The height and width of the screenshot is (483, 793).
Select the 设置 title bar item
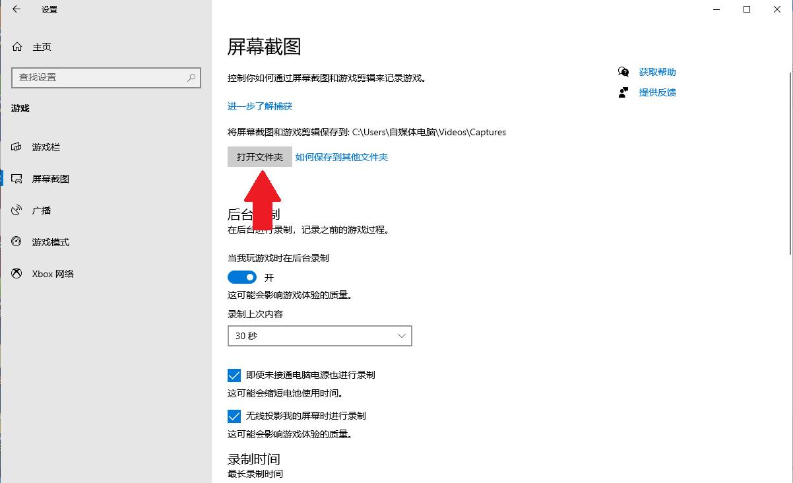48,9
